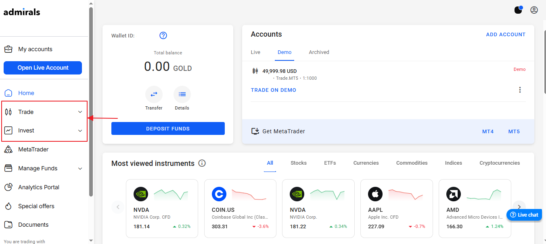Click the NVDA sparkline chart with 0.32%

[171, 194]
